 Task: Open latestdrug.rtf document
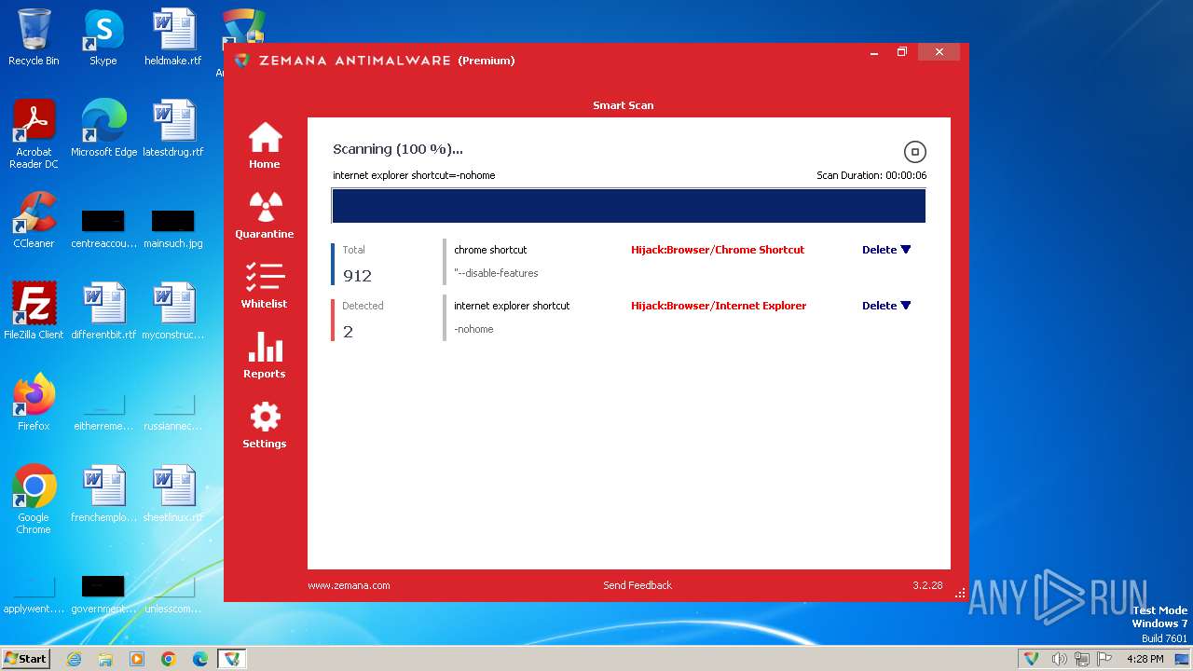pos(173,129)
